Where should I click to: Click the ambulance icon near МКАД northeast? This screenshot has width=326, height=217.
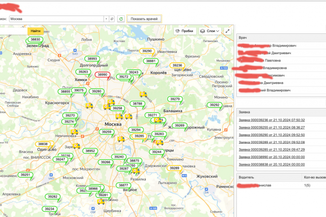click(x=143, y=94)
